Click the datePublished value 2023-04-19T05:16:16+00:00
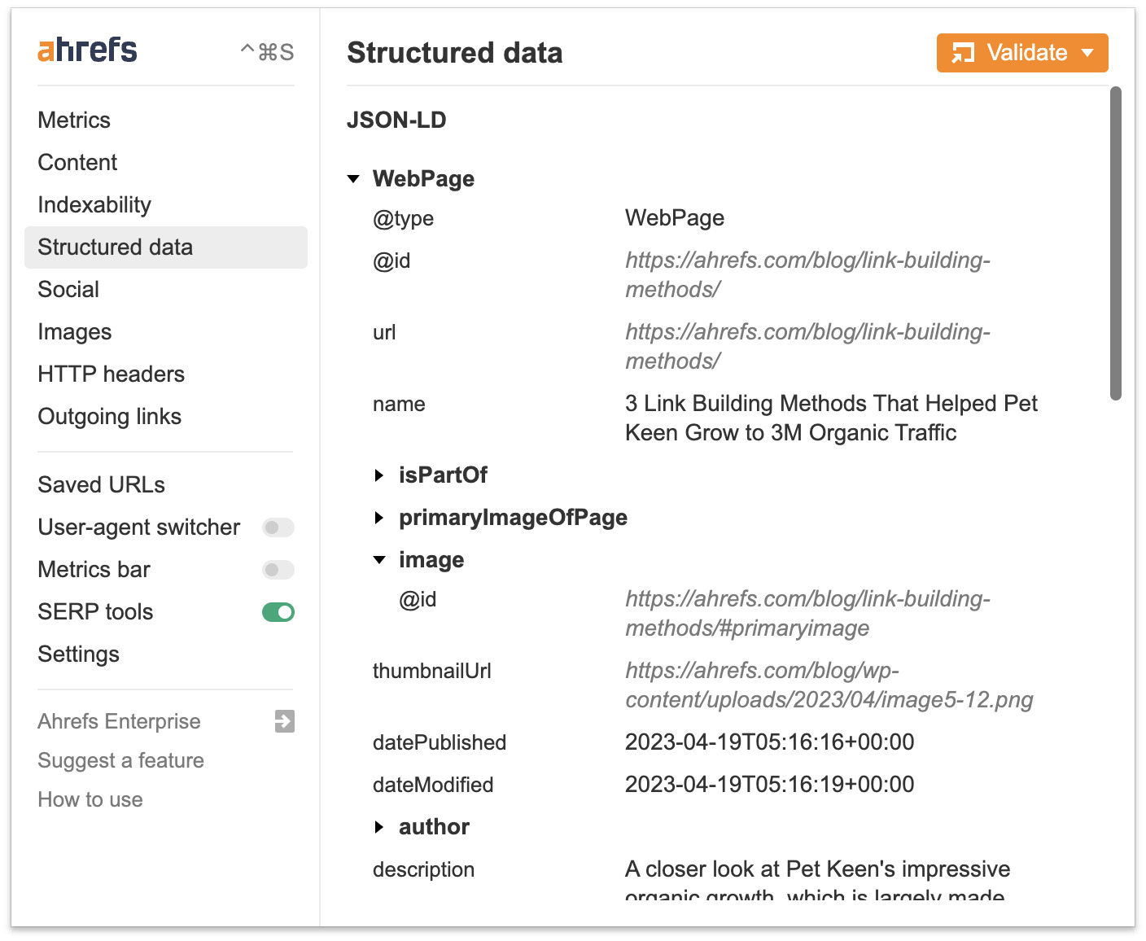This screenshot has width=1146, height=941. tap(769, 742)
